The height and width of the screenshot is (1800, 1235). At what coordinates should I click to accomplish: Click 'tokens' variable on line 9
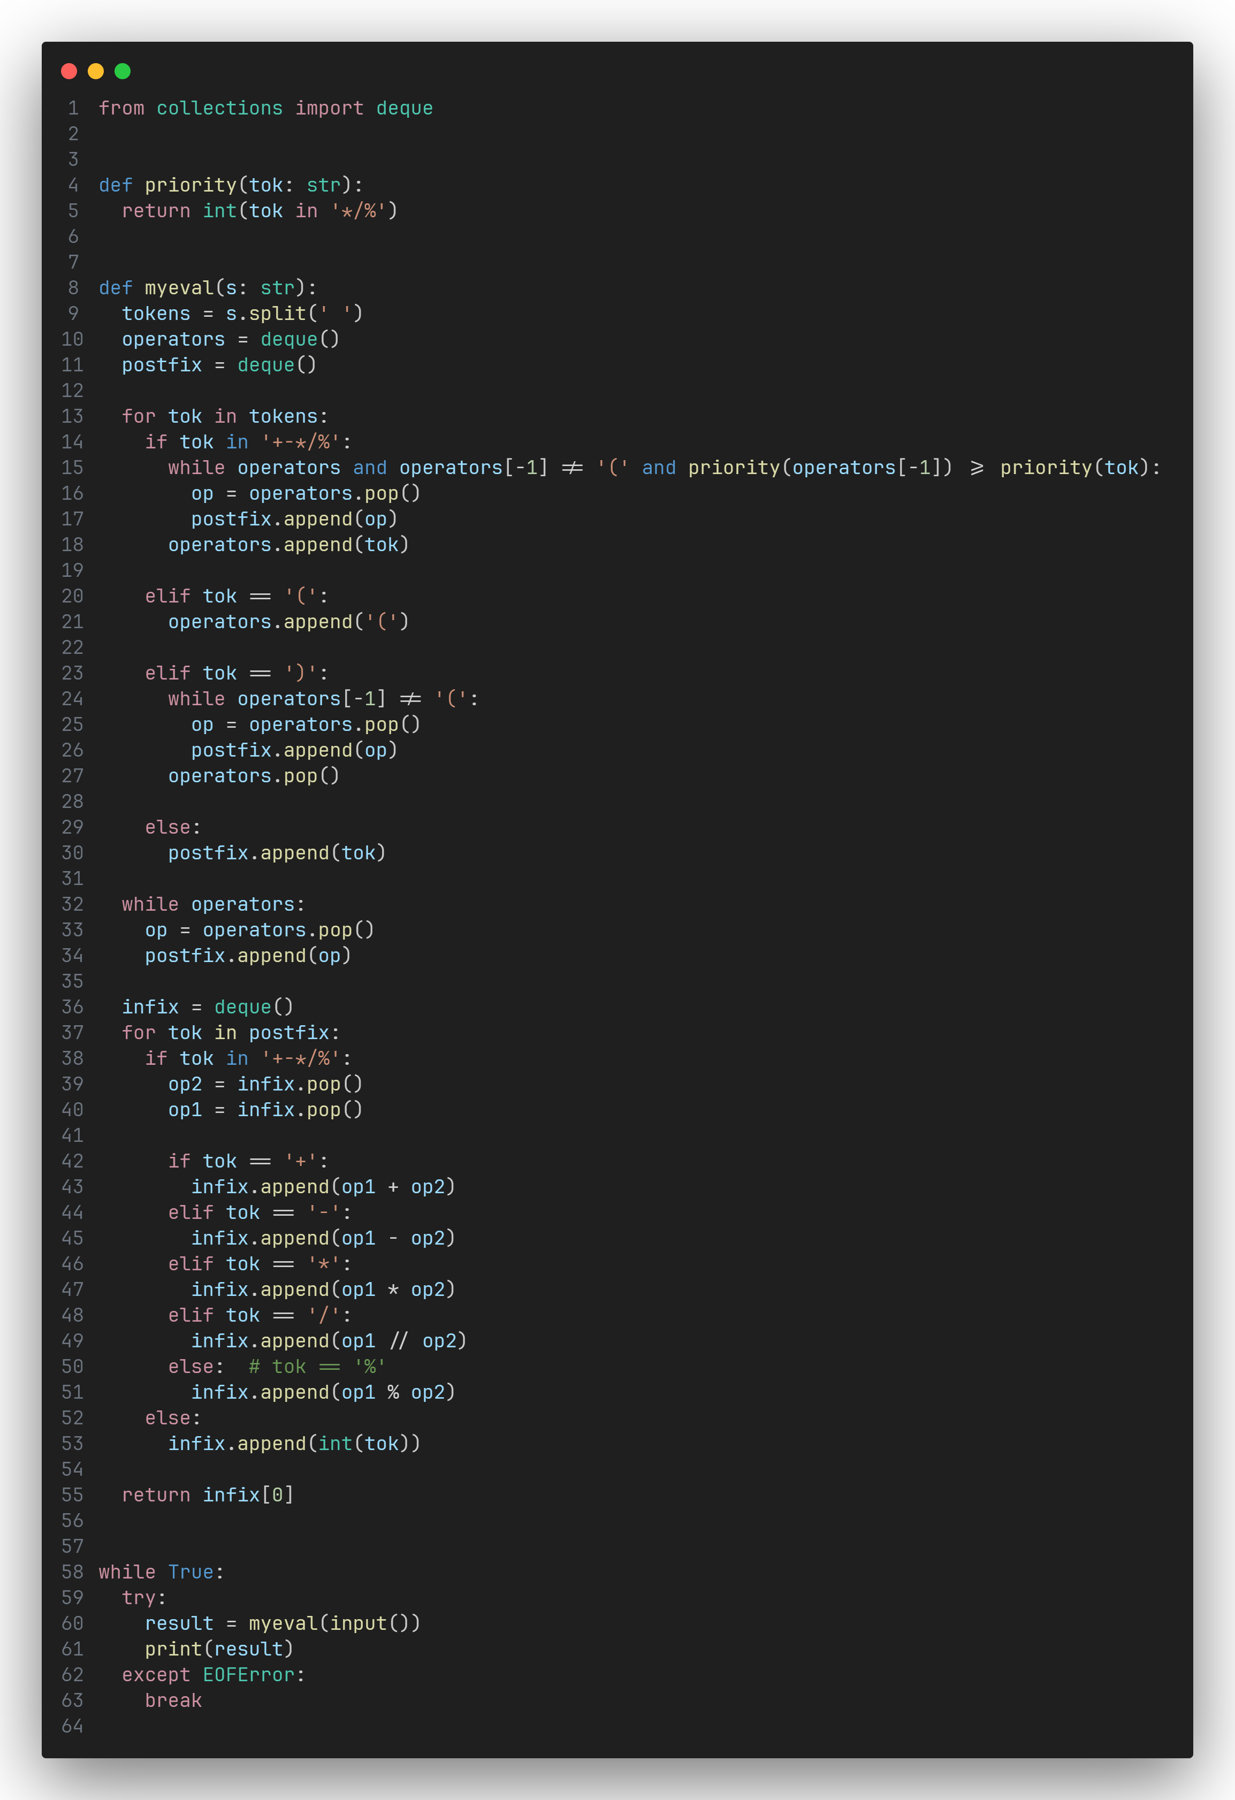(x=156, y=314)
